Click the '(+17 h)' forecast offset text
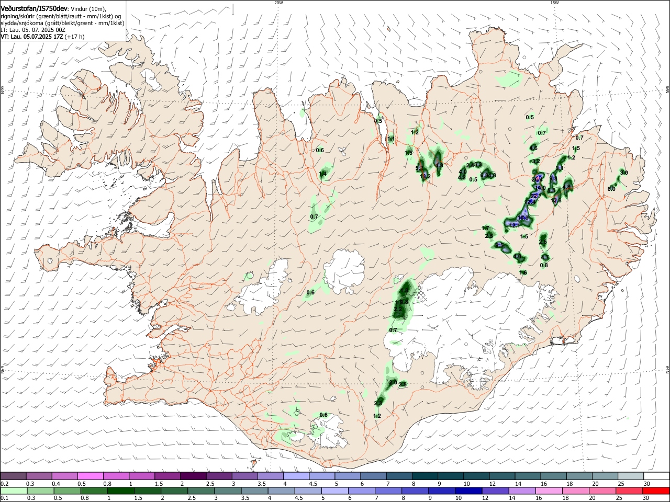Image resolution: width=670 pixels, height=502 pixels. [75, 37]
